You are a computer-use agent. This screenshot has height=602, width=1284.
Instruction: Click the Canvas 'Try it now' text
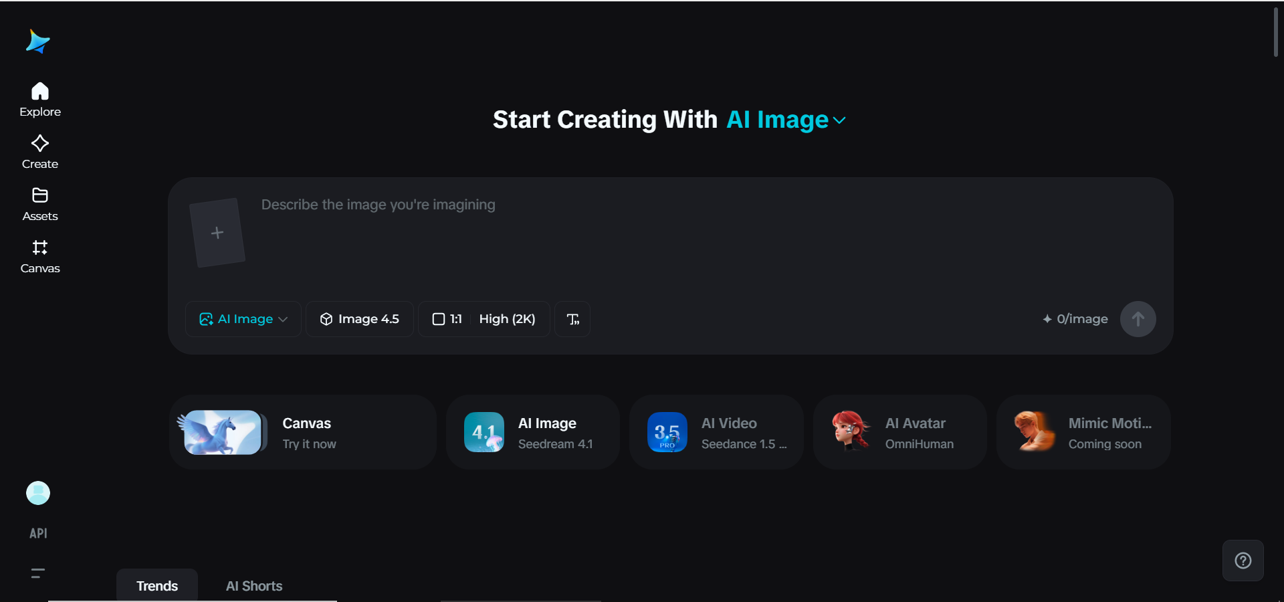click(x=309, y=444)
